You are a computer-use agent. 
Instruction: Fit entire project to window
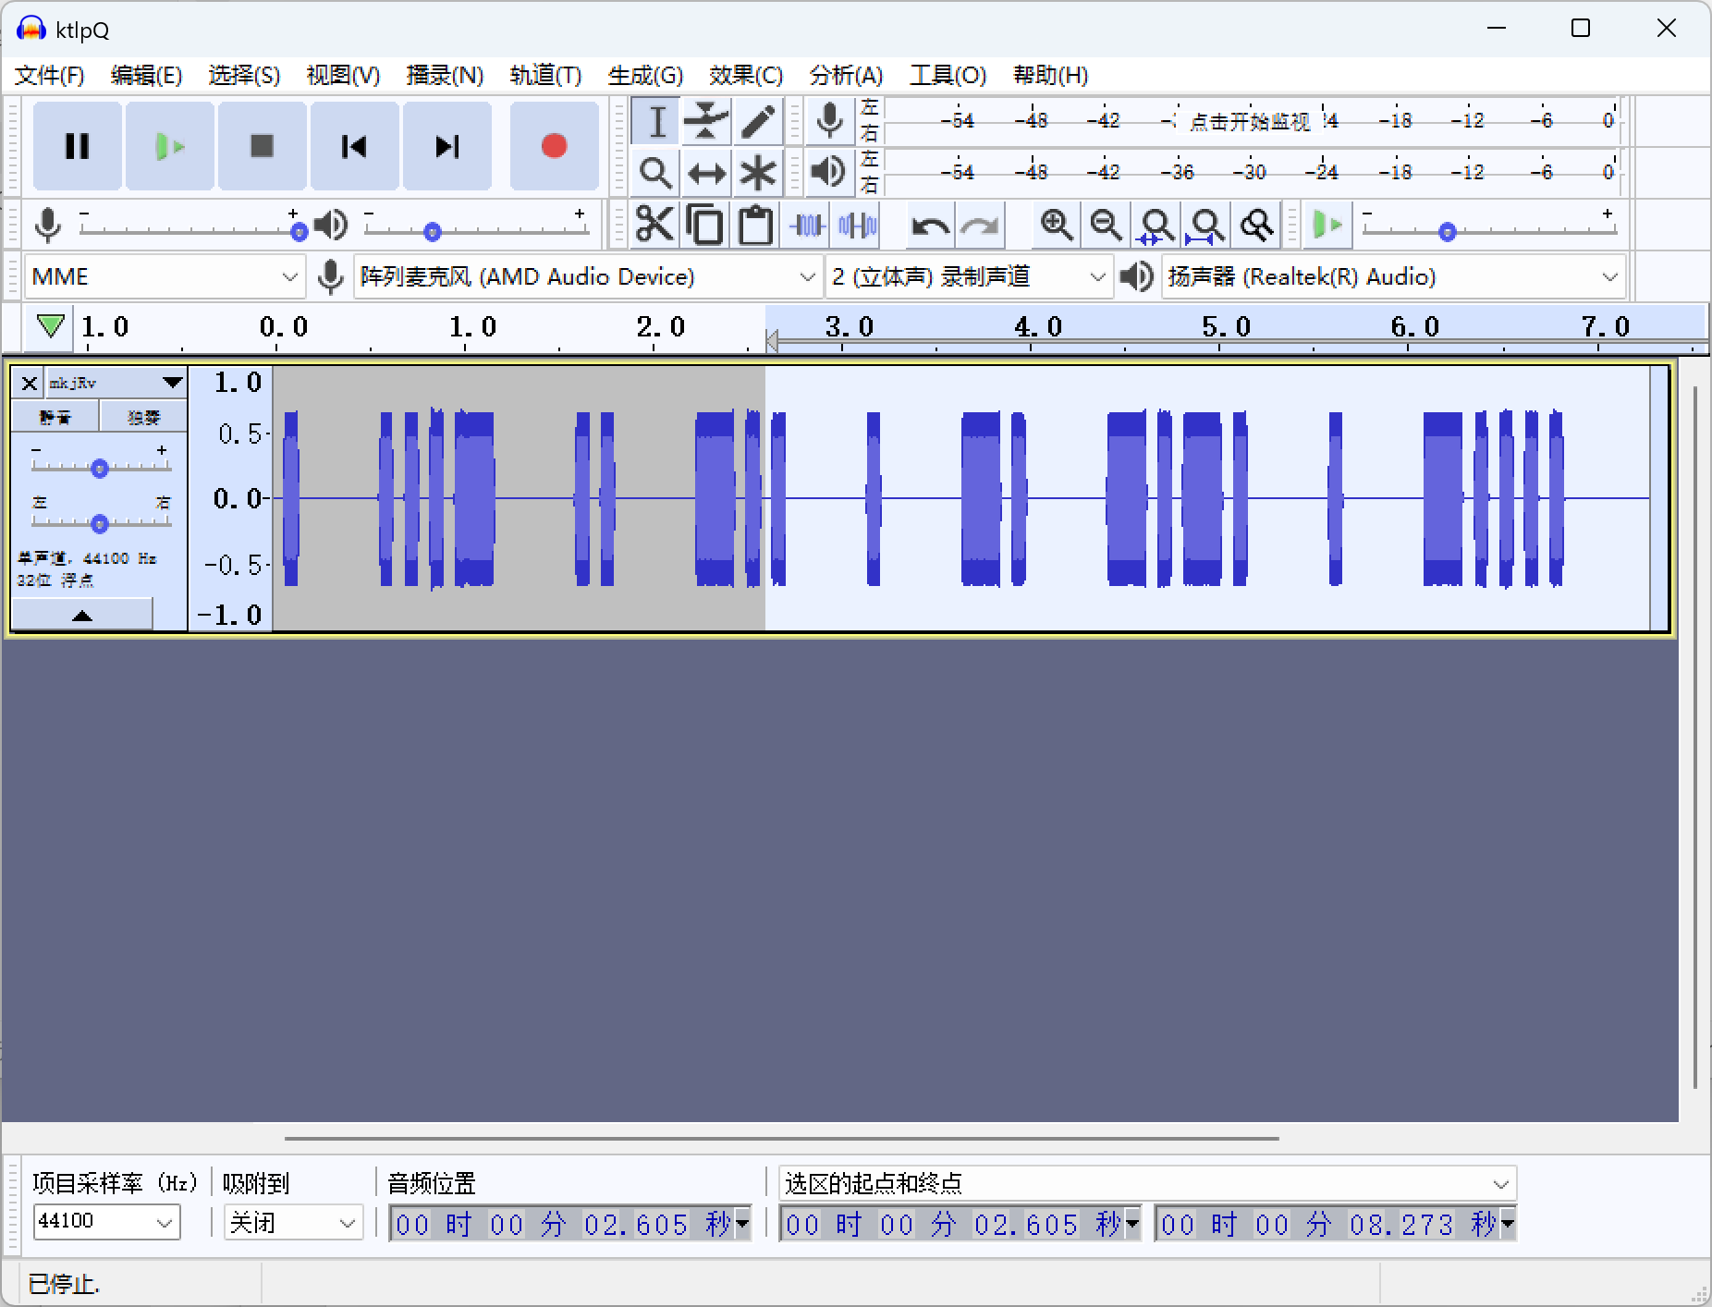tap(1205, 225)
